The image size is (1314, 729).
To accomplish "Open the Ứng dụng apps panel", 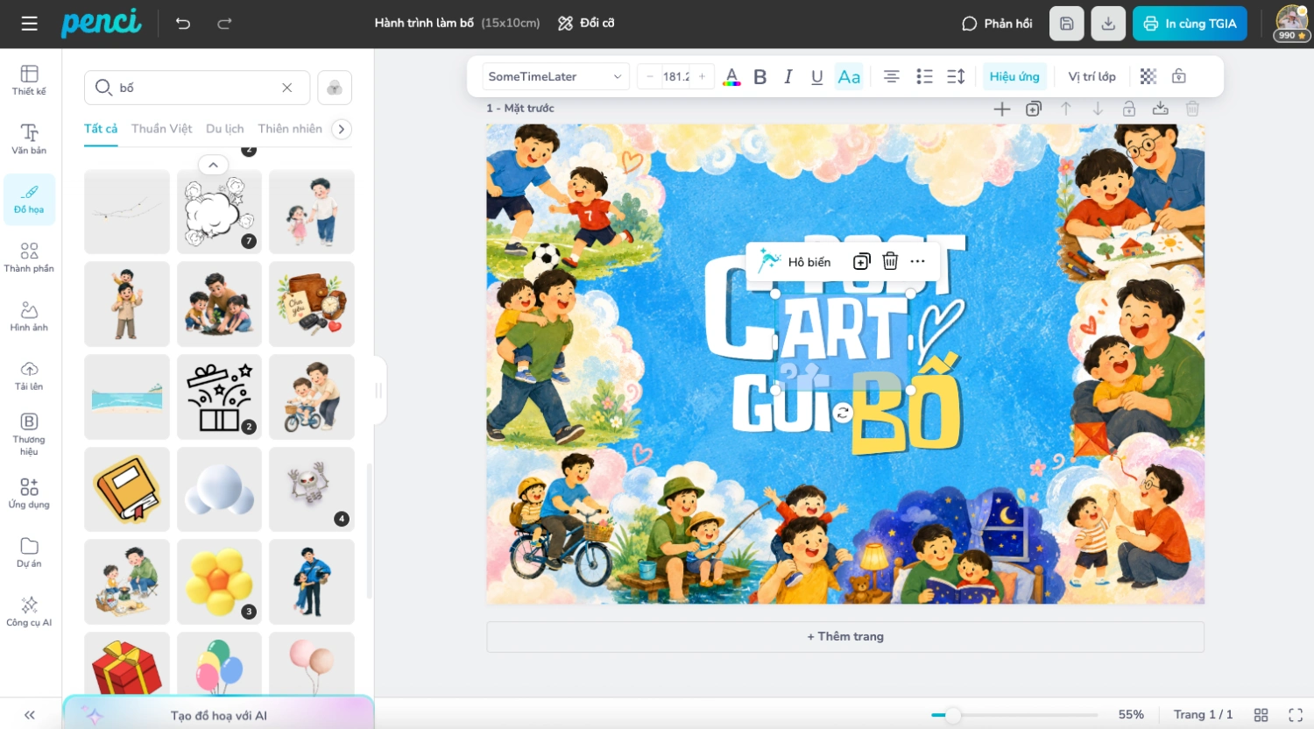I will (29, 492).
